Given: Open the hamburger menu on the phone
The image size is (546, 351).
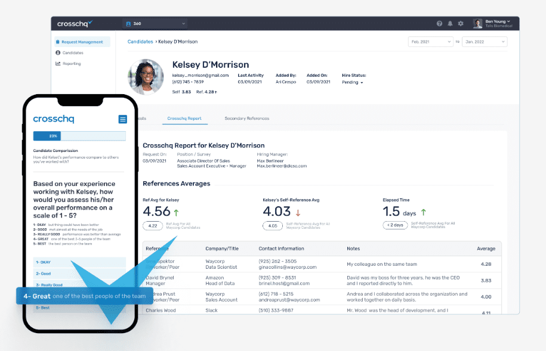Looking at the screenshot, I should pos(122,119).
